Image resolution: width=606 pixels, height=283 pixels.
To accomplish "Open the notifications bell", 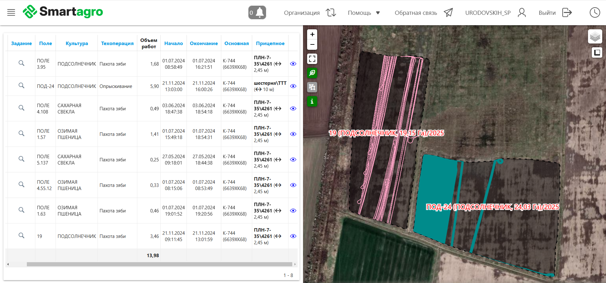I will click(257, 13).
